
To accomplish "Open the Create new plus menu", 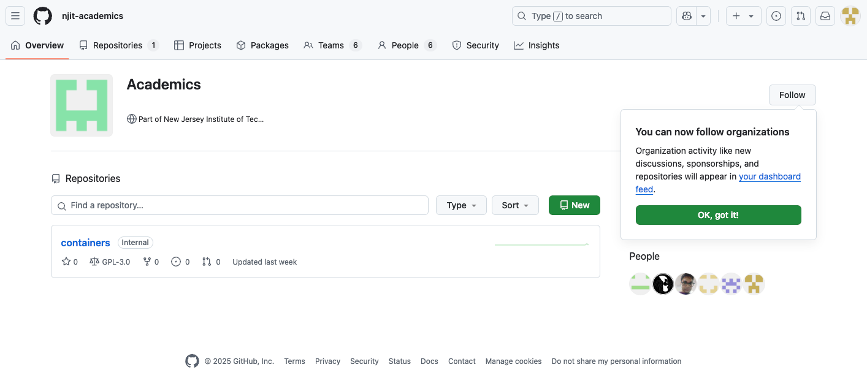I will (x=743, y=16).
